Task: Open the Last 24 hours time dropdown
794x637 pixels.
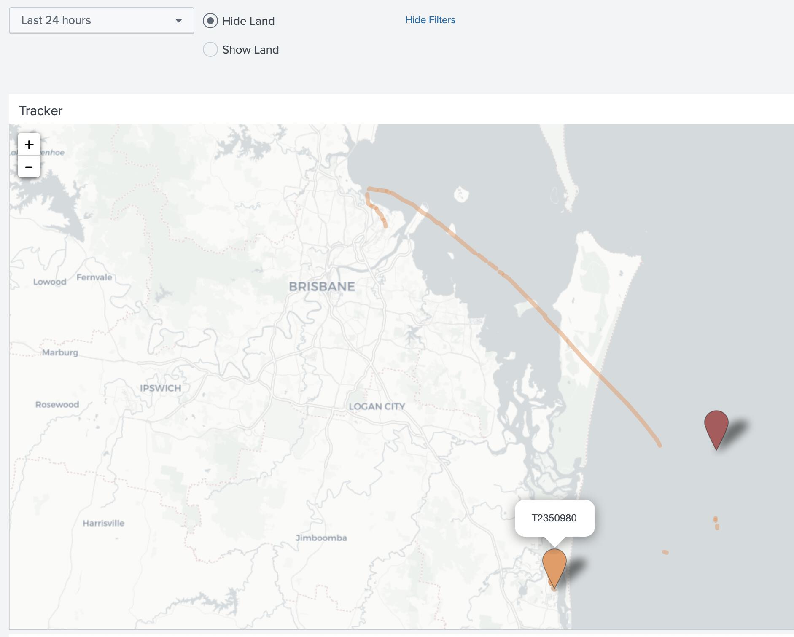Action: tap(101, 20)
